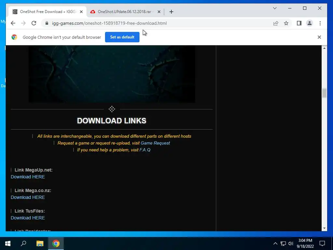Maximize the Chrome window
This screenshot has width=333, height=250.
[304, 8]
